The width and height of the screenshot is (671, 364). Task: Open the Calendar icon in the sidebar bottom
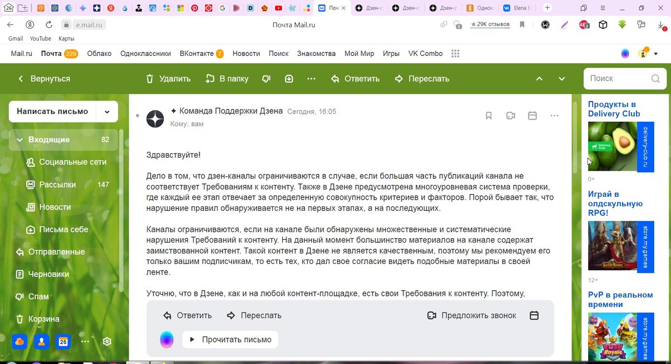pos(63,341)
